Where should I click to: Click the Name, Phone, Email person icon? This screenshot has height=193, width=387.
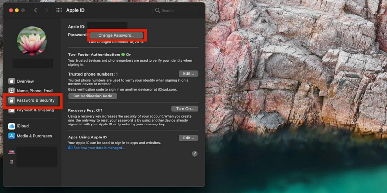(x=11, y=91)
